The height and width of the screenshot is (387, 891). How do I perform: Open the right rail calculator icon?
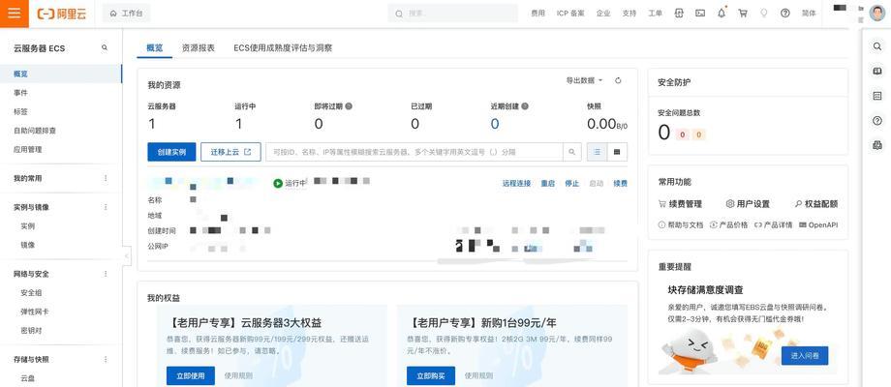[876, 96]
